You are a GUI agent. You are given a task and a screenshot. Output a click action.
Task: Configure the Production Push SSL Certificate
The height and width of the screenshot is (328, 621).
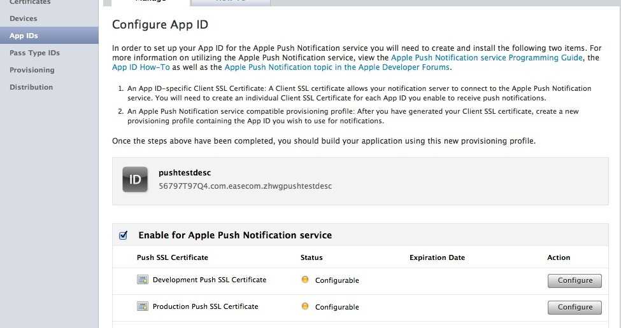pos(575,308)
